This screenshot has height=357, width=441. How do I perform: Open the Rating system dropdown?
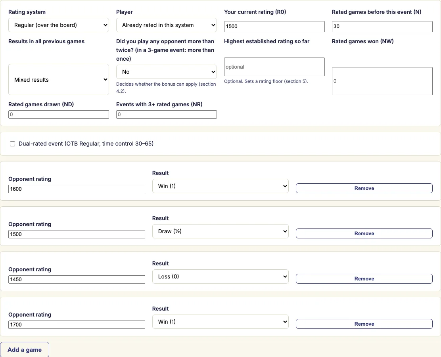[59, 25]
